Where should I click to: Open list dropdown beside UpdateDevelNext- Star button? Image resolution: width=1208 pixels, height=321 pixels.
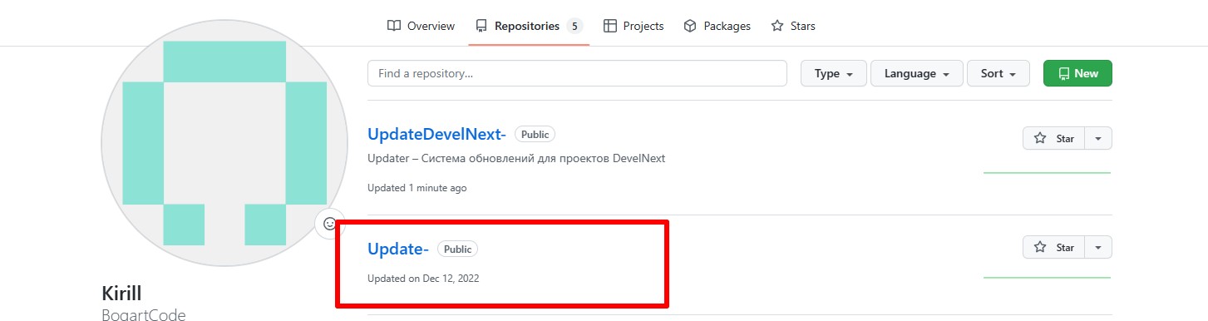(x=1098, y=139)
